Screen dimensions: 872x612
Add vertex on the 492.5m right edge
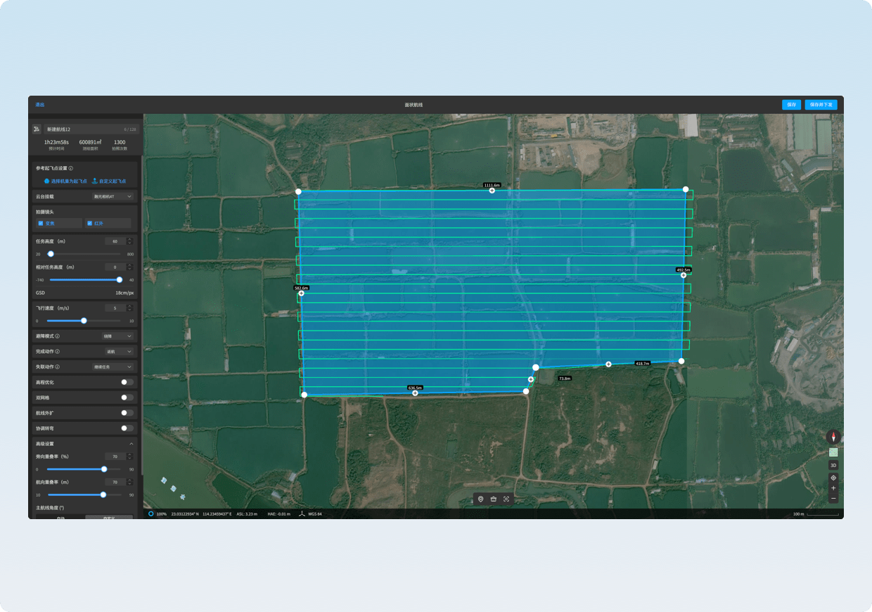click(x=684, y=275)
